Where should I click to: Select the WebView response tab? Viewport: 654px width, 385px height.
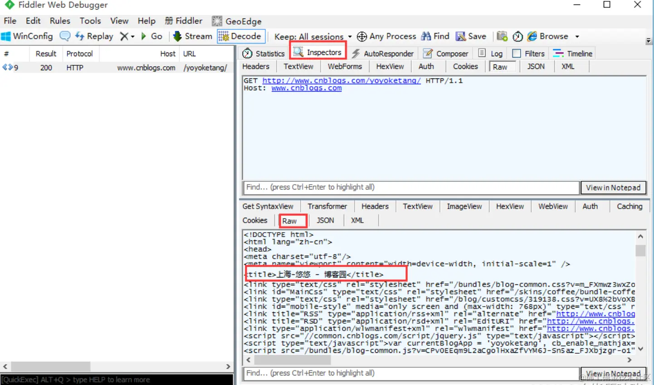[553, 206]
